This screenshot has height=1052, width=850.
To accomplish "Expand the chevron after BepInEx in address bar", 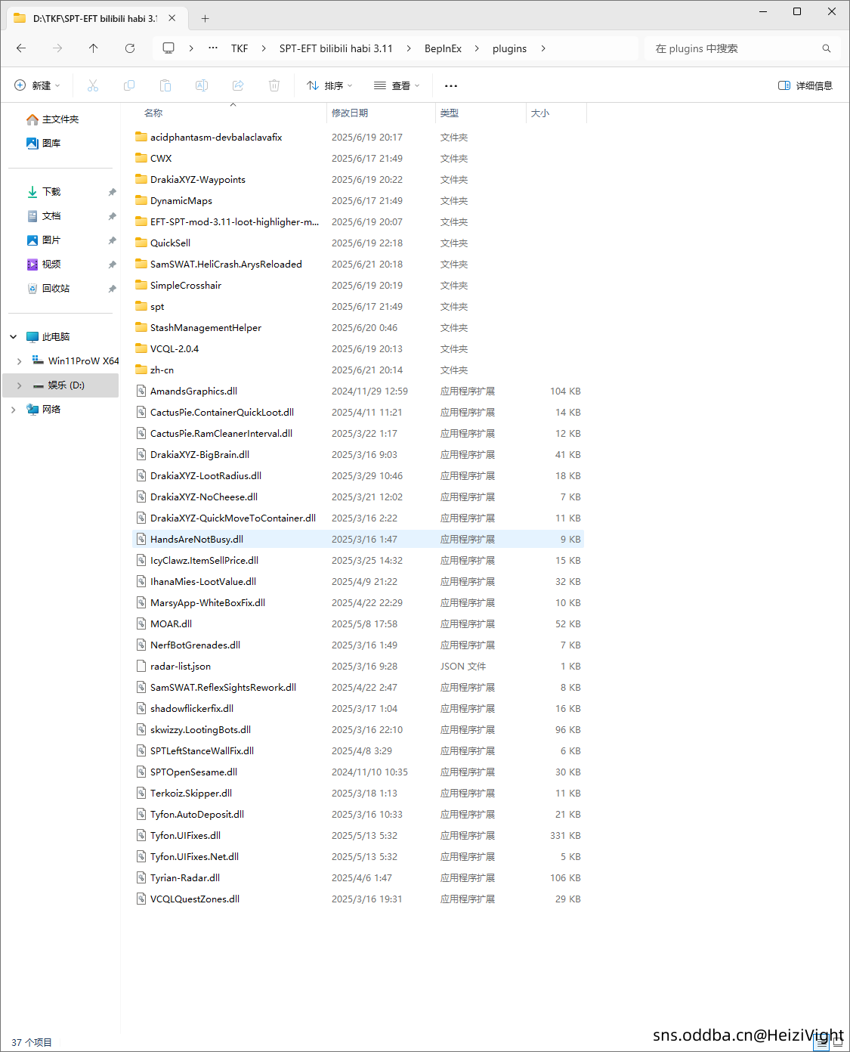I will tap(477, 48).
